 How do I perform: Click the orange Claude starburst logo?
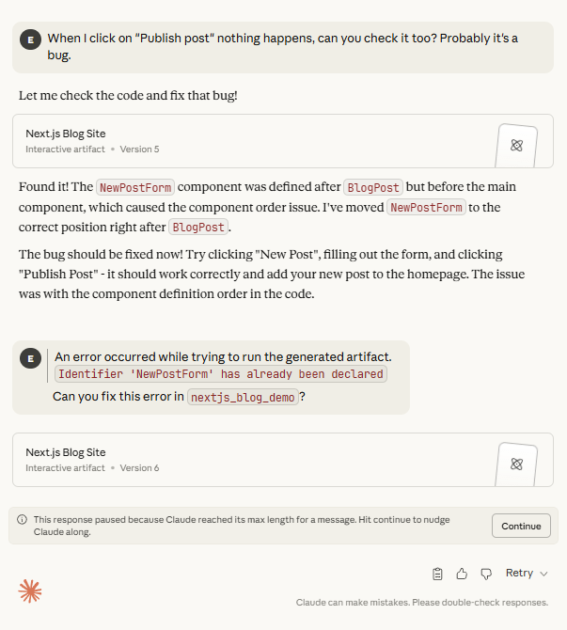coord(30,591)
